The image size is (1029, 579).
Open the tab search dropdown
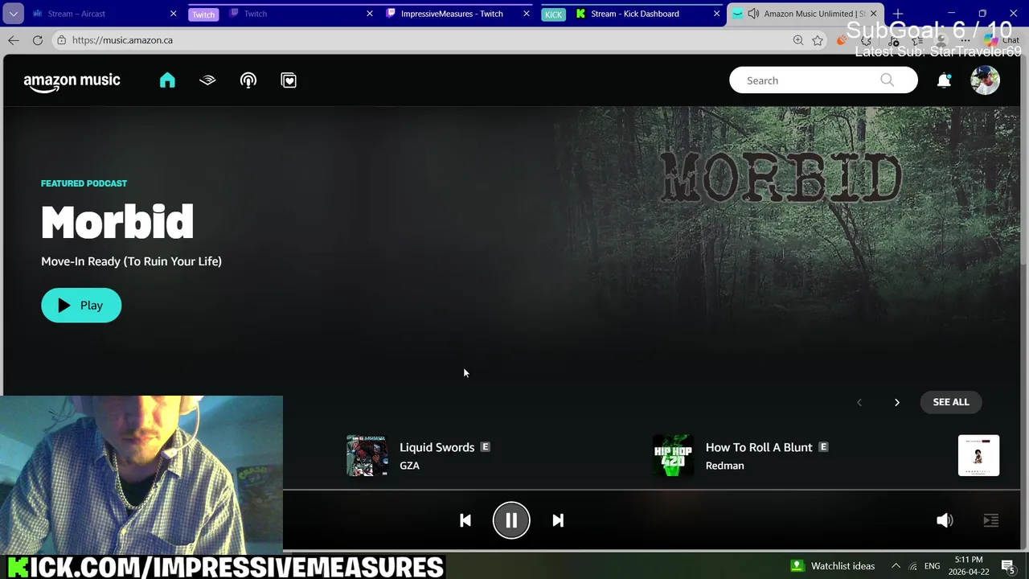point(14,14)
